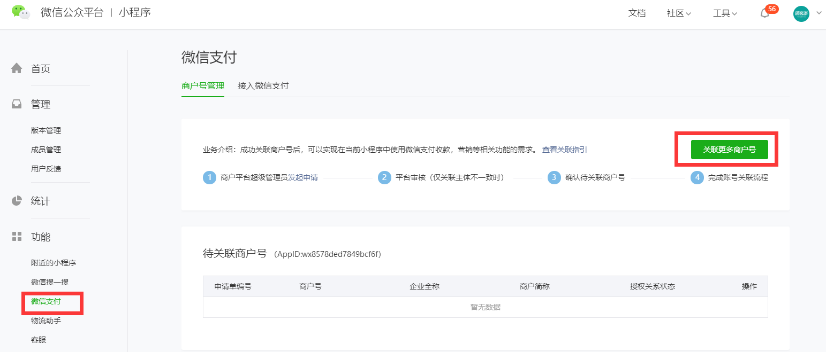
Task: Open 文档 in the top navigation
Action: (x=637, y=13)
